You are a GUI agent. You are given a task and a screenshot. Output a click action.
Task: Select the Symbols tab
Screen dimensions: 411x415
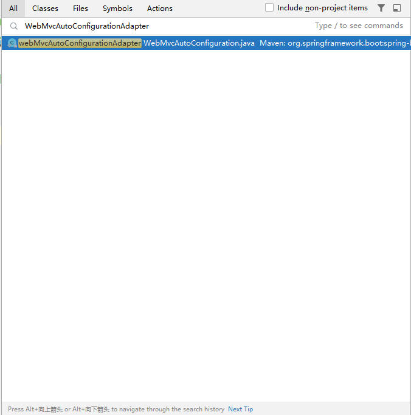coord(117,8)
